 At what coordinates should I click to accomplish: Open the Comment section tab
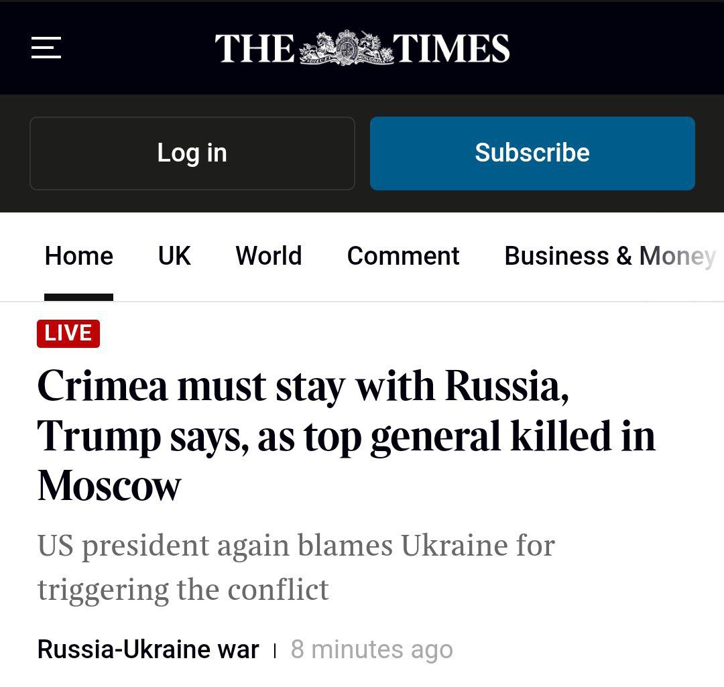pos(403,256)
